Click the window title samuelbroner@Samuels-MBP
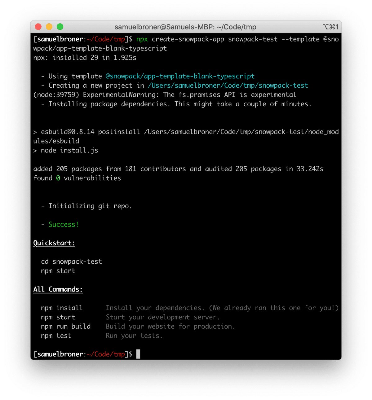Screen dimensions: 372x400 pyautogui.click(x=185, y=27)
